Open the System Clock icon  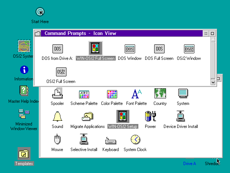135,139
